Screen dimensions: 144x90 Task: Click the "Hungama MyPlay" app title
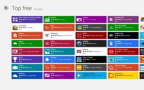pyautogui.click(x=89, y=74)
